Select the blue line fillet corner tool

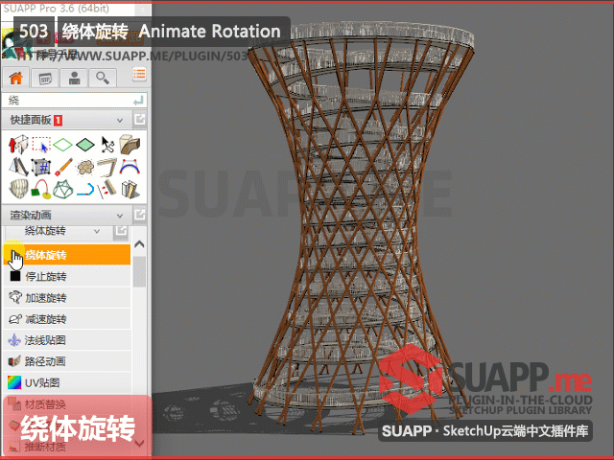[x=85, y=190]
